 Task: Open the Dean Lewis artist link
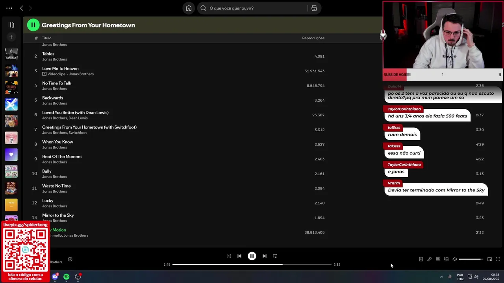click(78, 118)
